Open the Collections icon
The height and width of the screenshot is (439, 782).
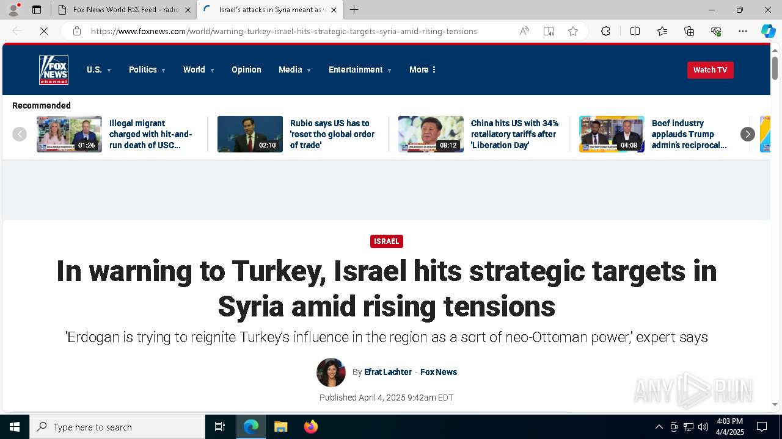tap(689, 31)
